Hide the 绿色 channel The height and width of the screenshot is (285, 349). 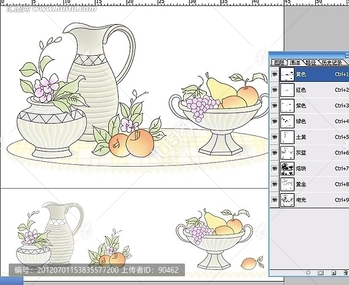[275, 121]
